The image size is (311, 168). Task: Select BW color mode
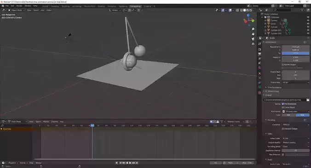pos(288,115)
